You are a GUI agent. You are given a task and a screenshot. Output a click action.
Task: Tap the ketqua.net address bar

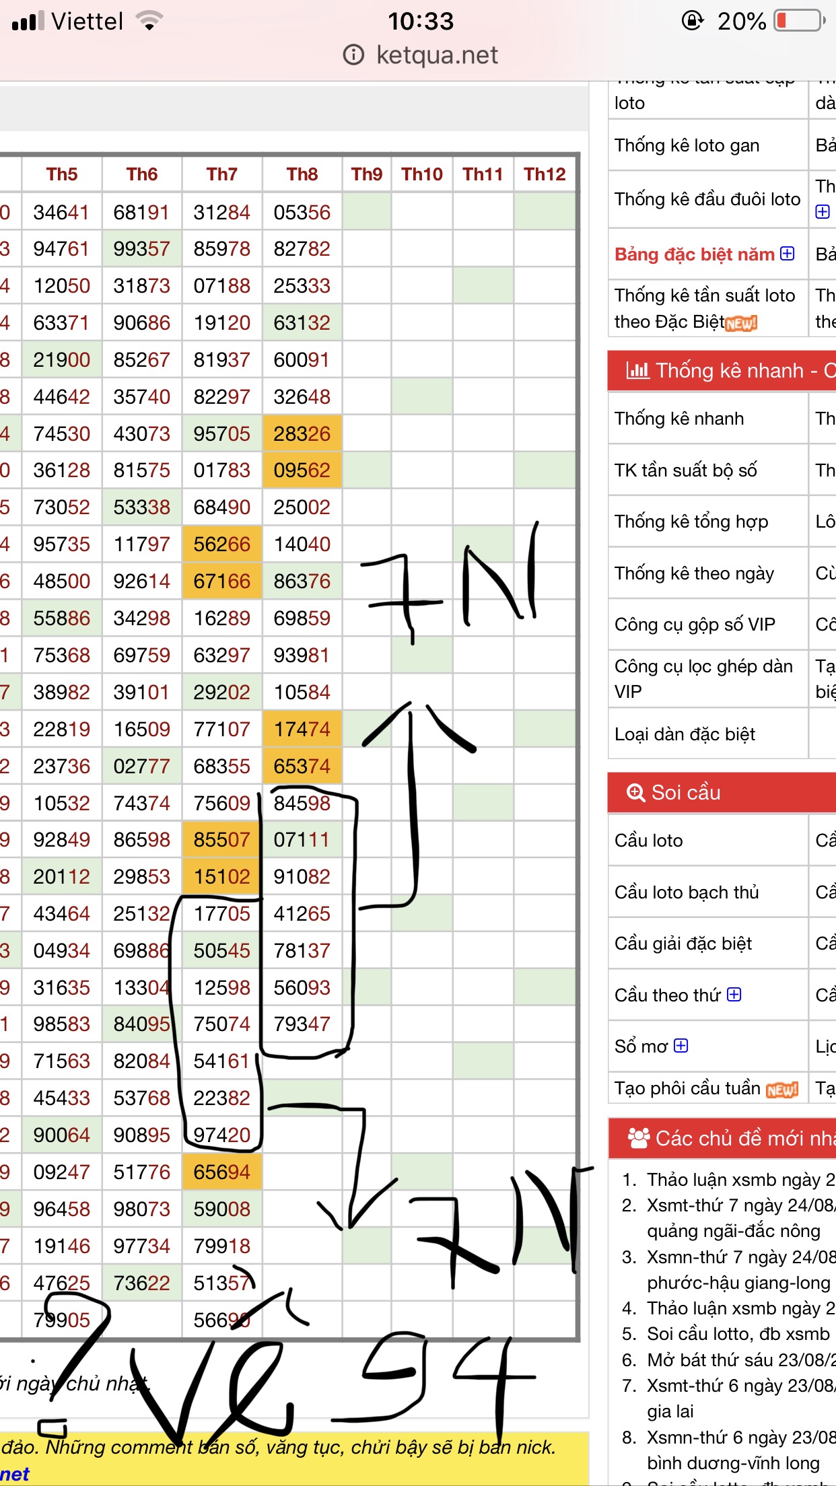421,55
